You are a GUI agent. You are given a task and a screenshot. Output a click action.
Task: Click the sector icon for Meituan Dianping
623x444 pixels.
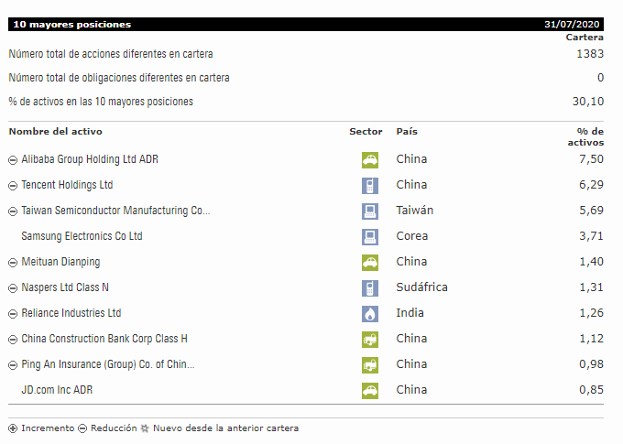(370, 263)
